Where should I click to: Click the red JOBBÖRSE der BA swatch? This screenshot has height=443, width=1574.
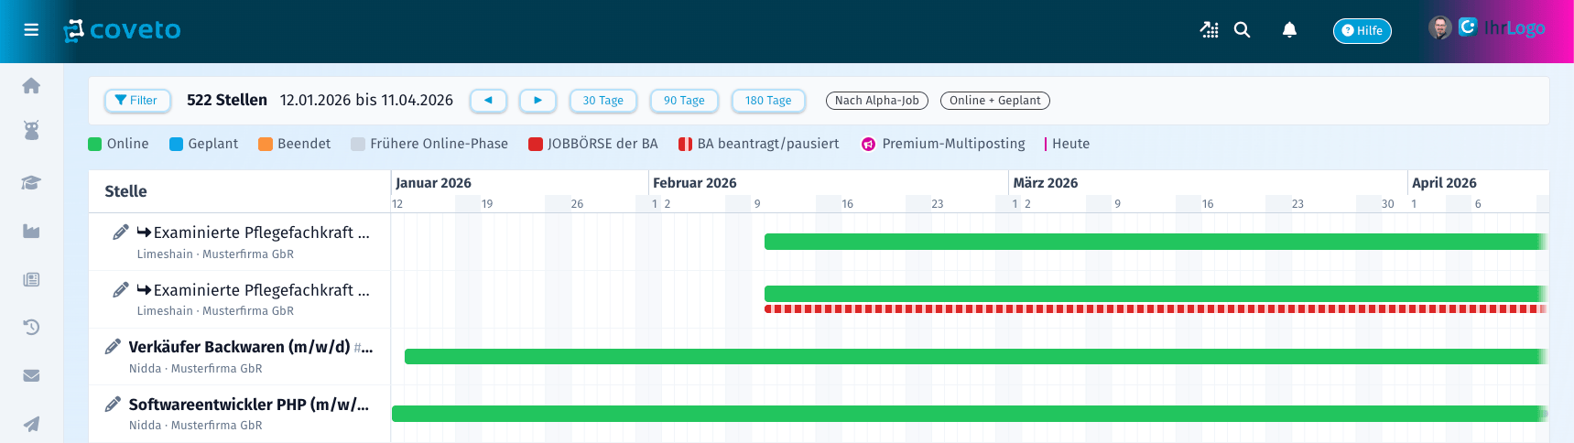pyautogui.click(x=536, y=144)
